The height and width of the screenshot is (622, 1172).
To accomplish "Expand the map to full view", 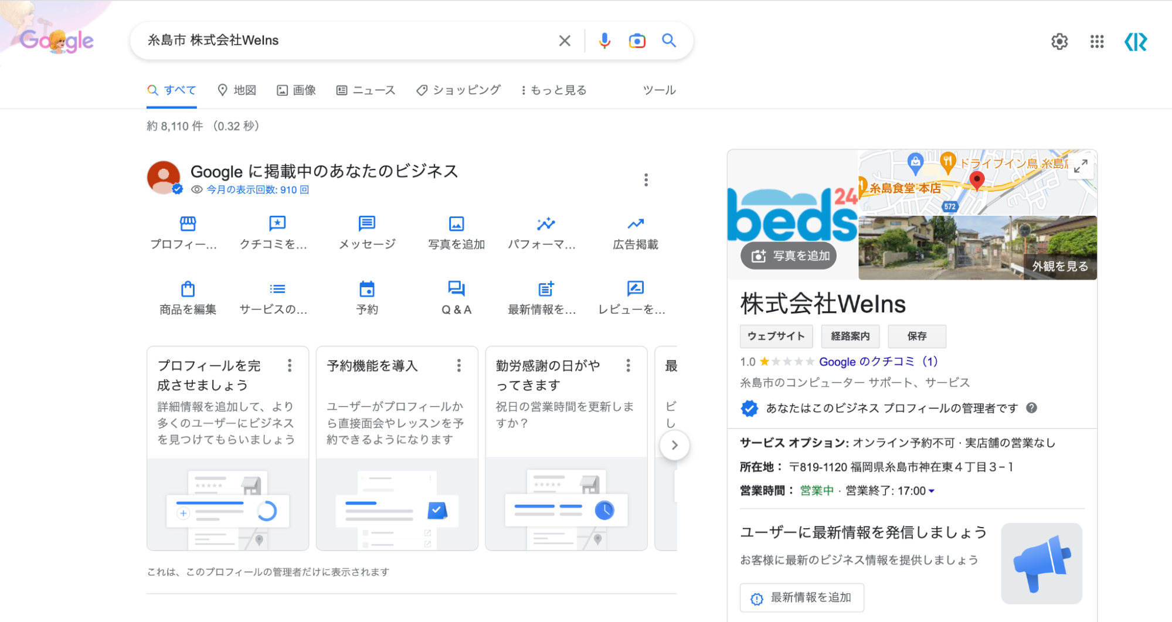I will [1081, 166].
